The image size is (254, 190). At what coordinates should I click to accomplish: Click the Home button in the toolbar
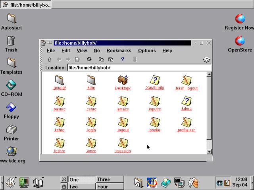coord(77,59)
